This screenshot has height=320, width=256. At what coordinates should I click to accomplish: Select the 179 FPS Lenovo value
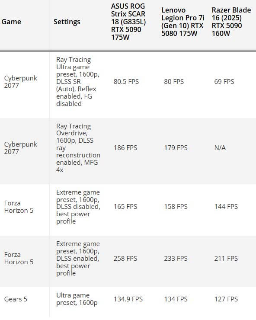tap(176, 148)
